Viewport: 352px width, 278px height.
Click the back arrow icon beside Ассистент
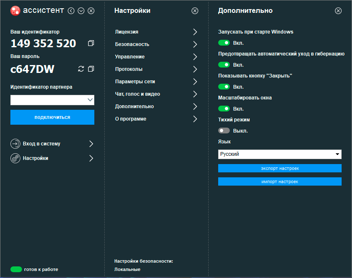click(71, 11)
